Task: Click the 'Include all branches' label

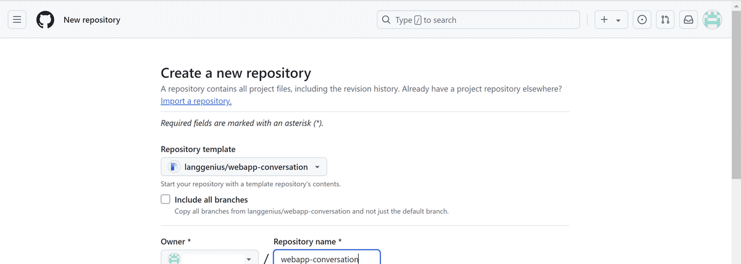Action: [211, 200]
